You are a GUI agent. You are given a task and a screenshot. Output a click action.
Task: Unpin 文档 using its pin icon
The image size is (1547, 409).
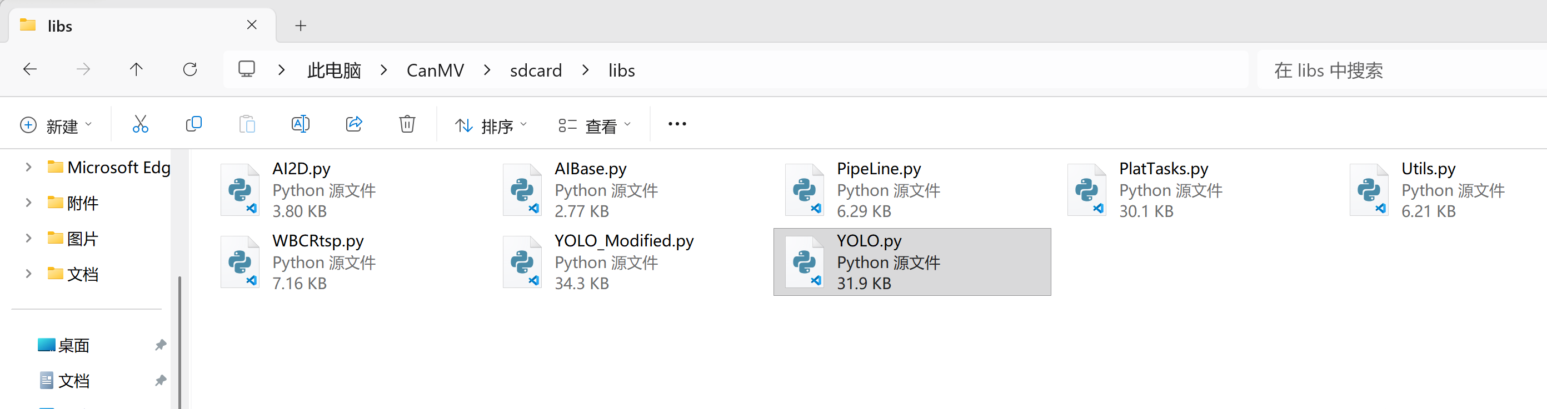coord(161,380)
